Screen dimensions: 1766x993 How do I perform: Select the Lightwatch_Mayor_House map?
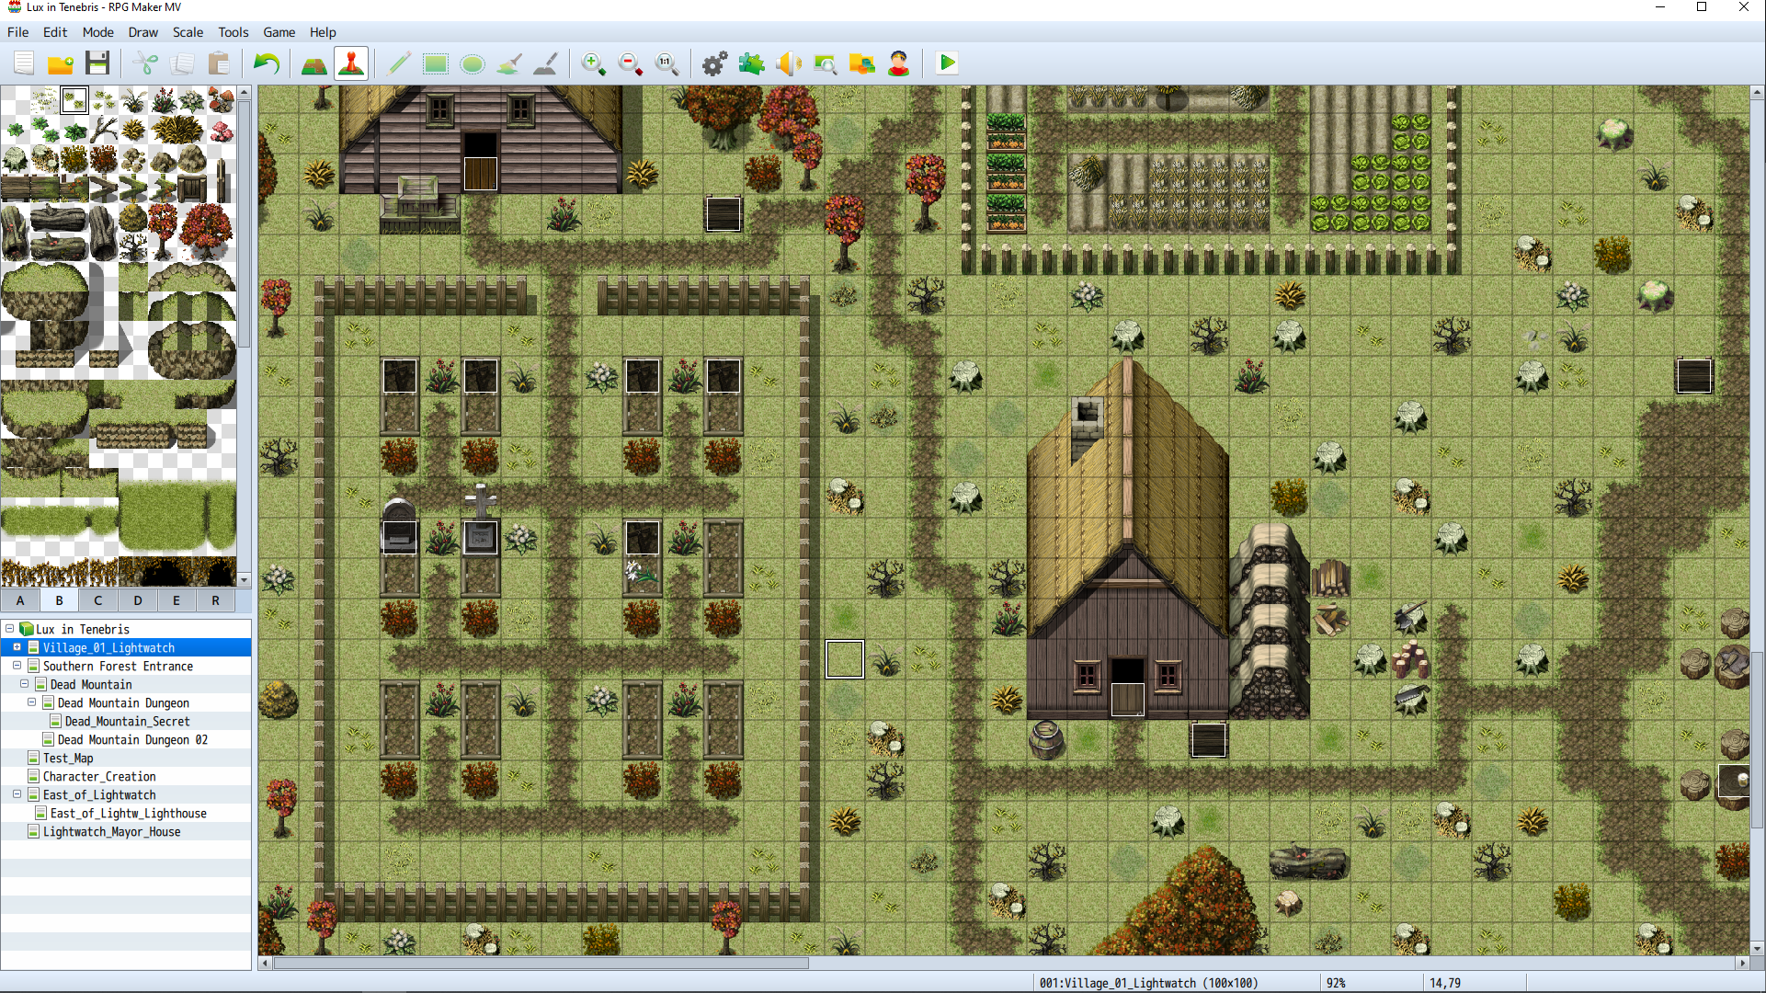pyautogui.click(x=111, y=832)
